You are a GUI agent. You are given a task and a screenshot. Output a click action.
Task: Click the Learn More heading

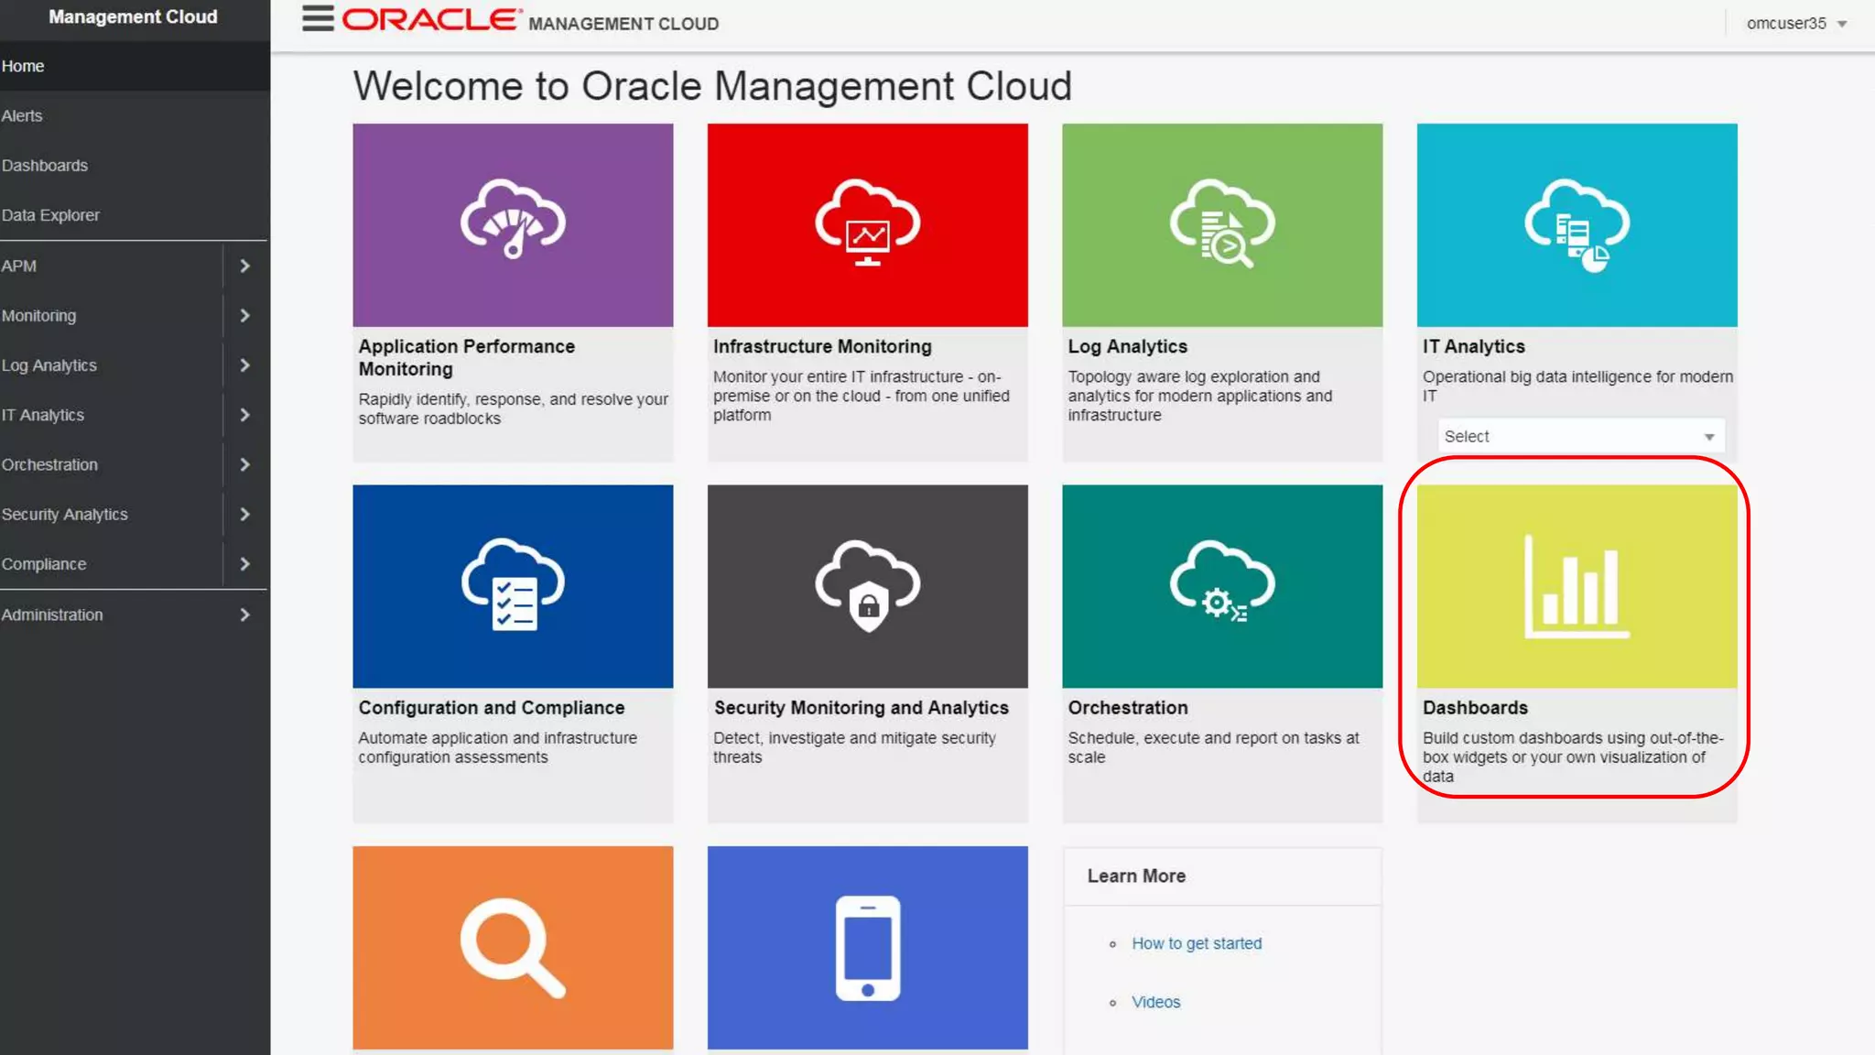[x=1136, y=876]
